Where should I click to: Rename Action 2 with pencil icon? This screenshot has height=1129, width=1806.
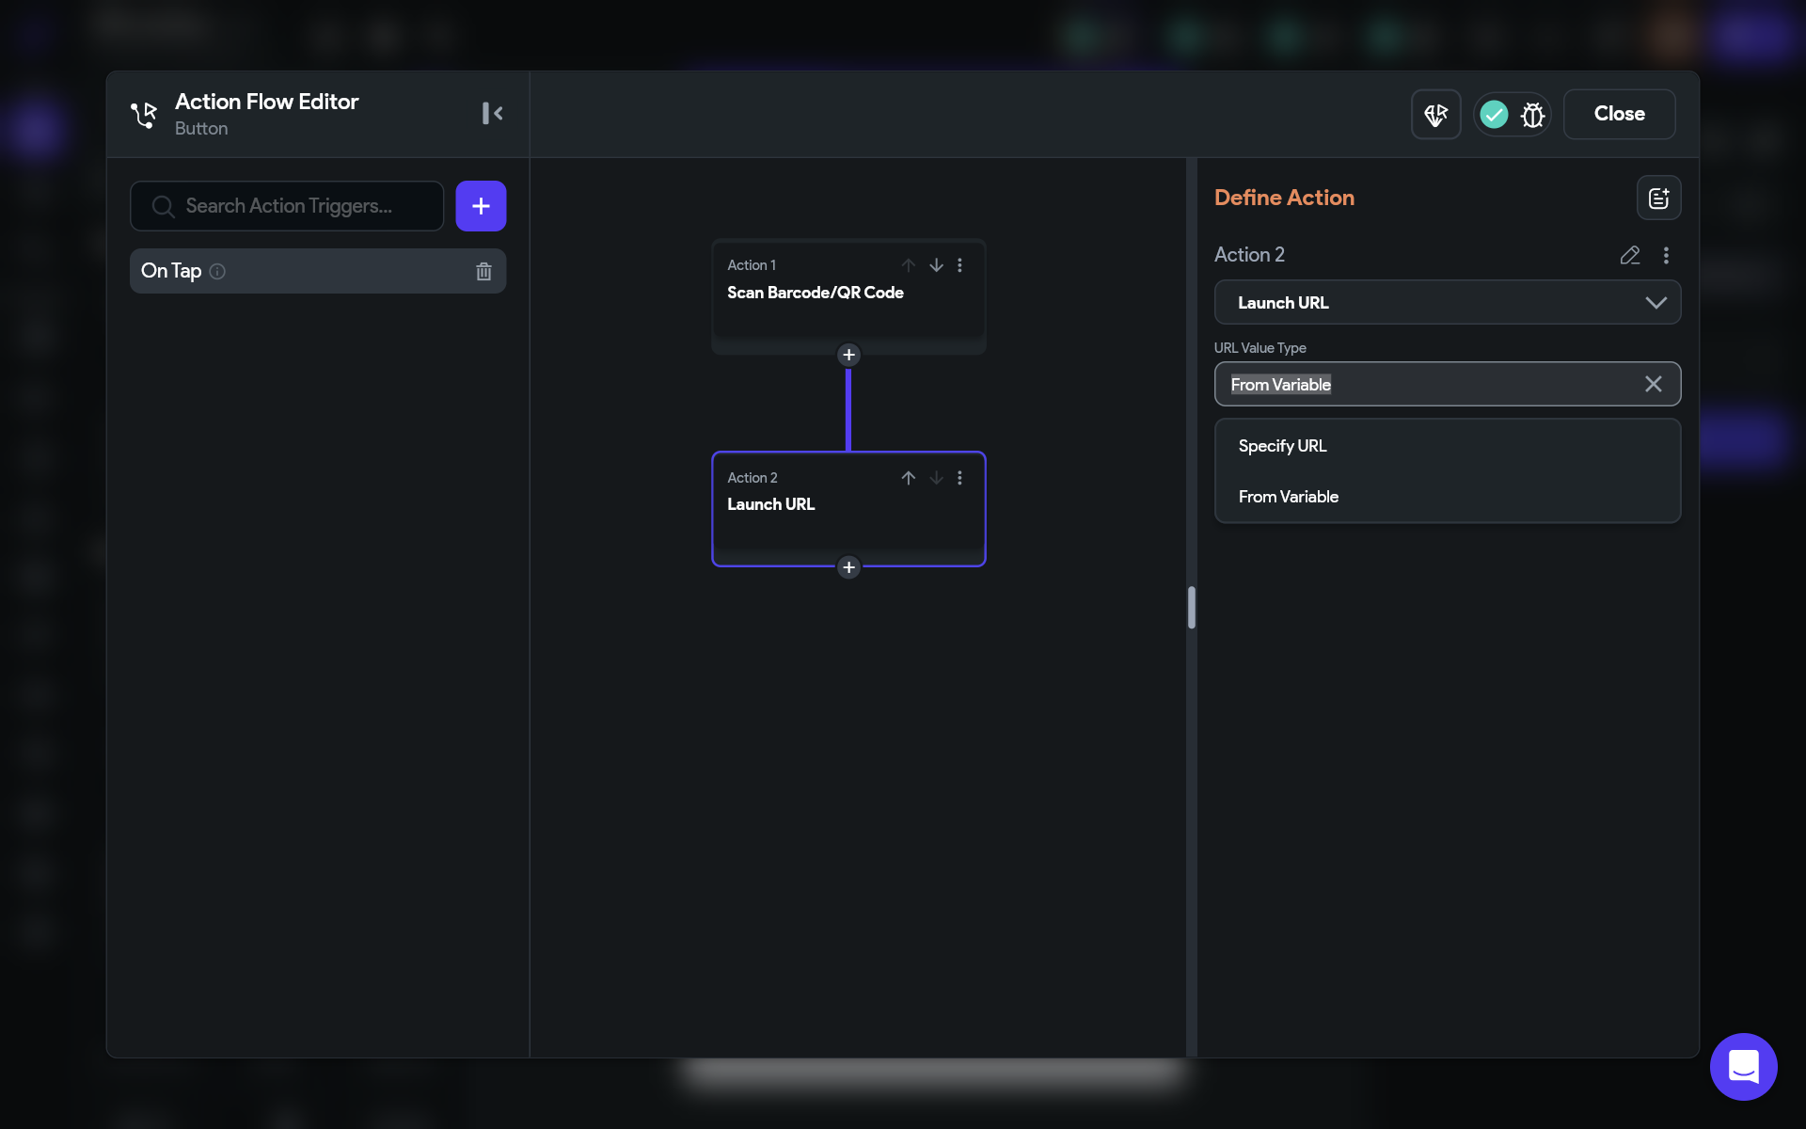click(x=1630, y=255)
